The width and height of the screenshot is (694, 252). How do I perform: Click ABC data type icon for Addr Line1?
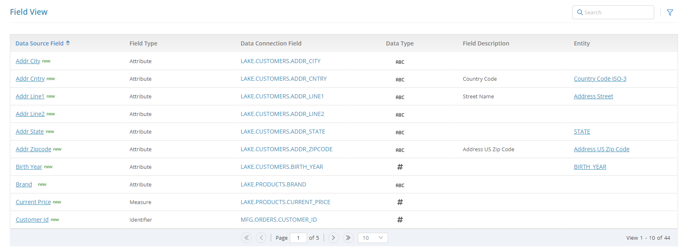coord(400,98)
